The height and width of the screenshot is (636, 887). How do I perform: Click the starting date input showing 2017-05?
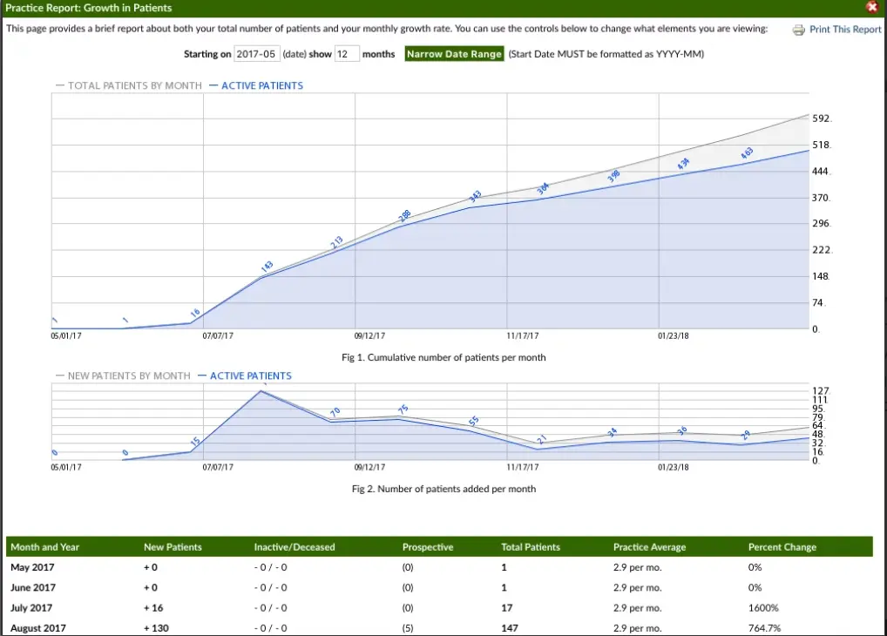pyautogui.click(x=256, y=53)
